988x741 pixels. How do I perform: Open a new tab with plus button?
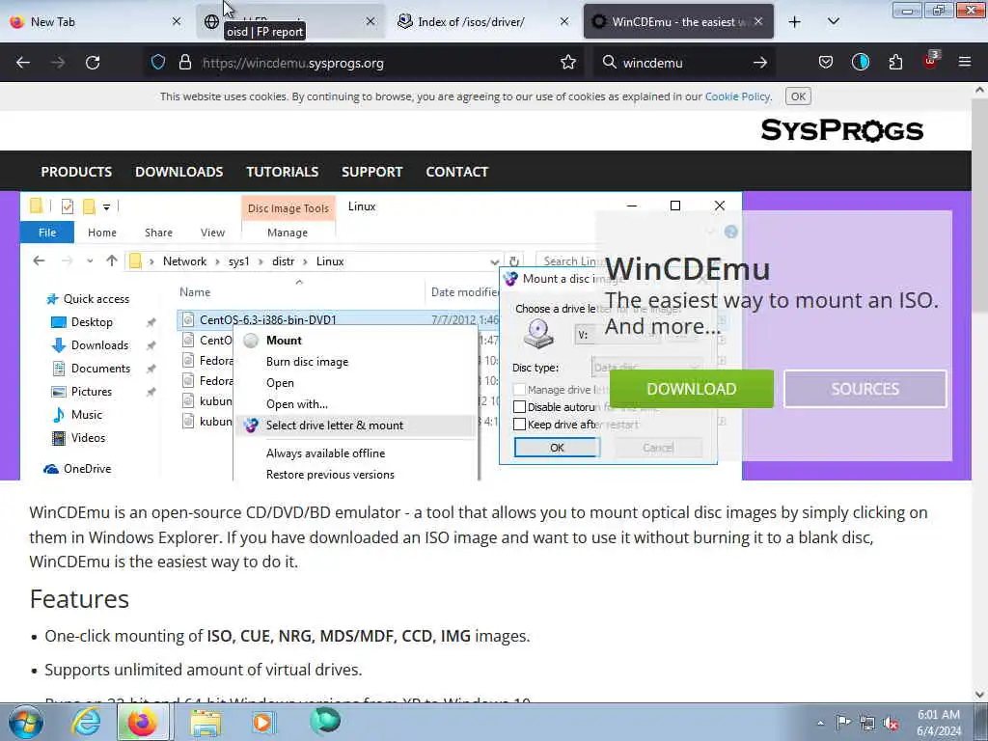[x=795, y=22]
